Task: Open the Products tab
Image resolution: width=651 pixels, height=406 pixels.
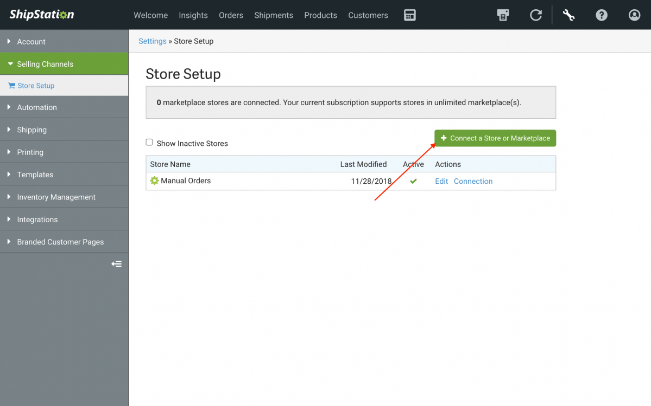Action: (x=320, y=15)
